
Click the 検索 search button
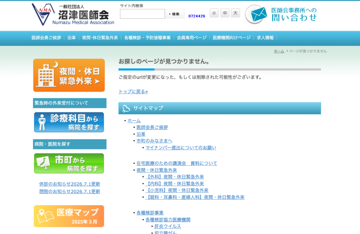click(x=175, y=14)
